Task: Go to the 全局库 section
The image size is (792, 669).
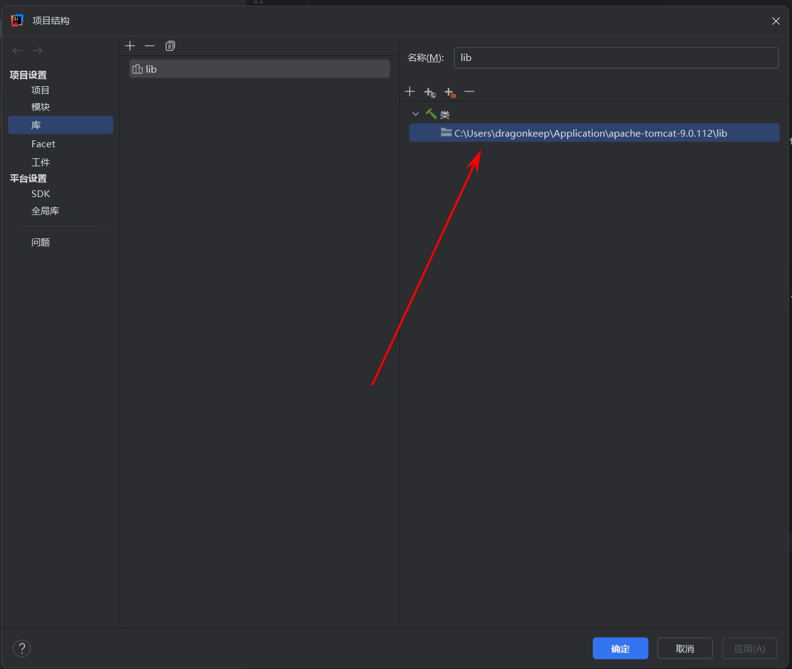Action: pos(46,211)
